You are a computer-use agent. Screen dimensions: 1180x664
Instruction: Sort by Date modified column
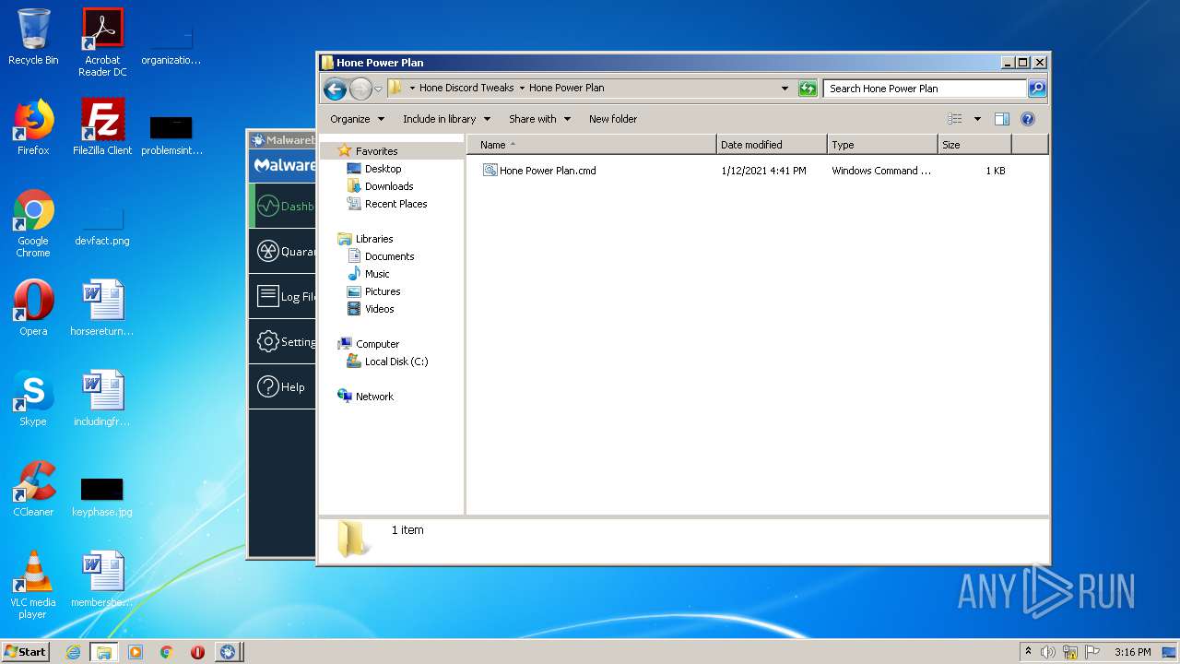coord(771,145)
